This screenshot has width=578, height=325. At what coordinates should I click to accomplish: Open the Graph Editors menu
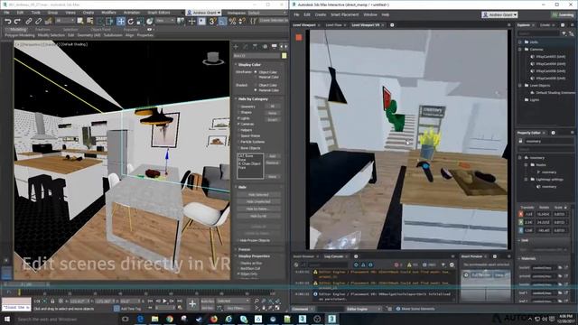(x=159, y=13)
